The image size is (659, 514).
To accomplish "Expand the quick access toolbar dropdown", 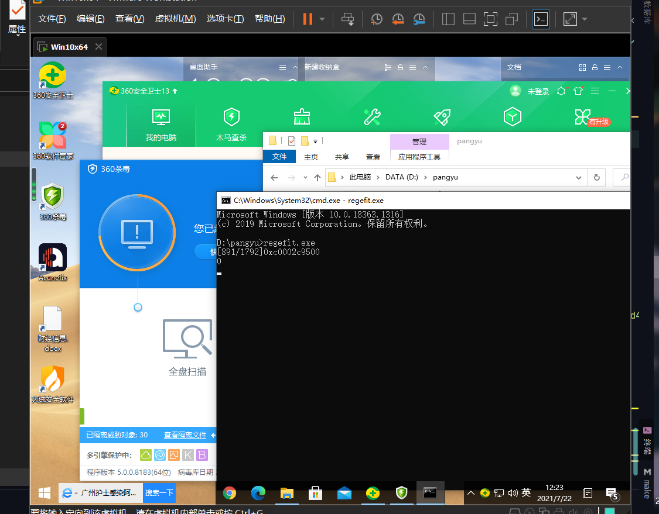I will [x=315, y=142].
